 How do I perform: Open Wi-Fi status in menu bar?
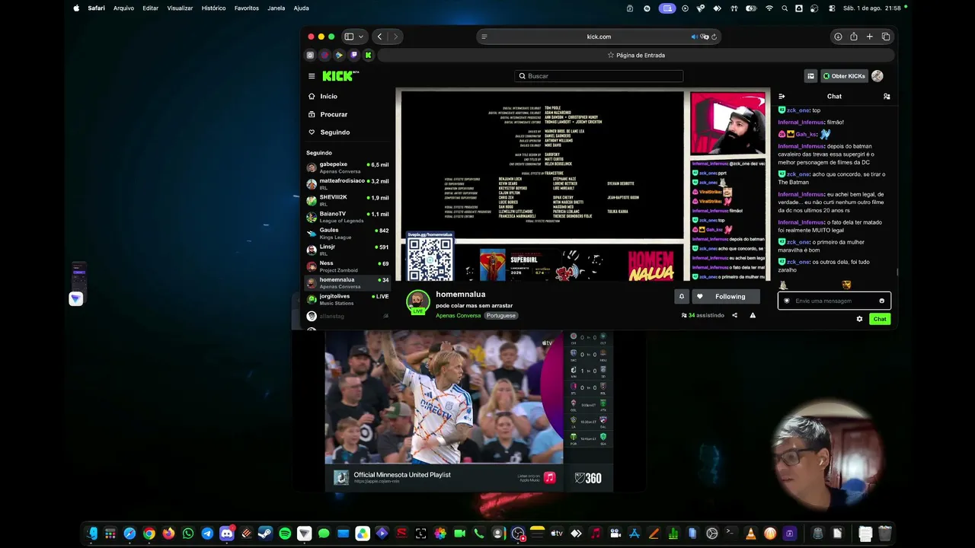[769, 8]
